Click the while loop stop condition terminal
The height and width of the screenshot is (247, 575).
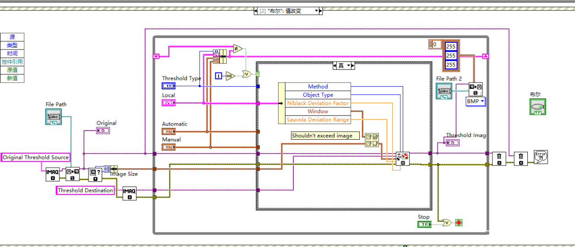[x=459, y=223]
